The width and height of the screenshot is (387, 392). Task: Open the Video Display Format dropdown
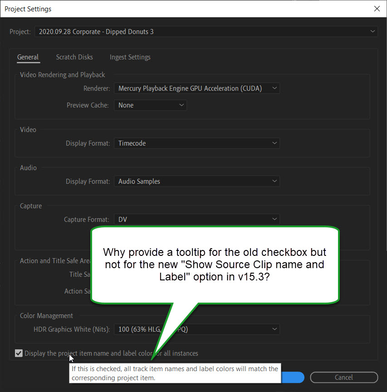pos(197,143)
